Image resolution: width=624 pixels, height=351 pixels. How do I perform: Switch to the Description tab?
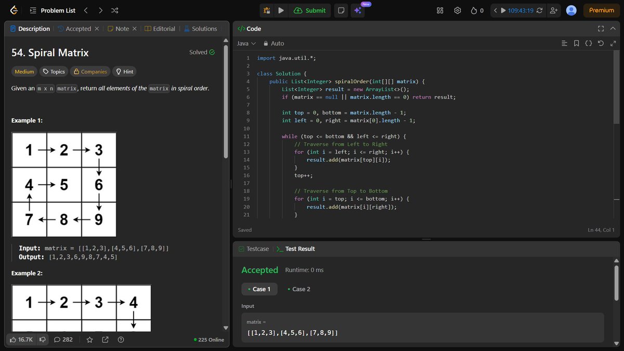30,29
